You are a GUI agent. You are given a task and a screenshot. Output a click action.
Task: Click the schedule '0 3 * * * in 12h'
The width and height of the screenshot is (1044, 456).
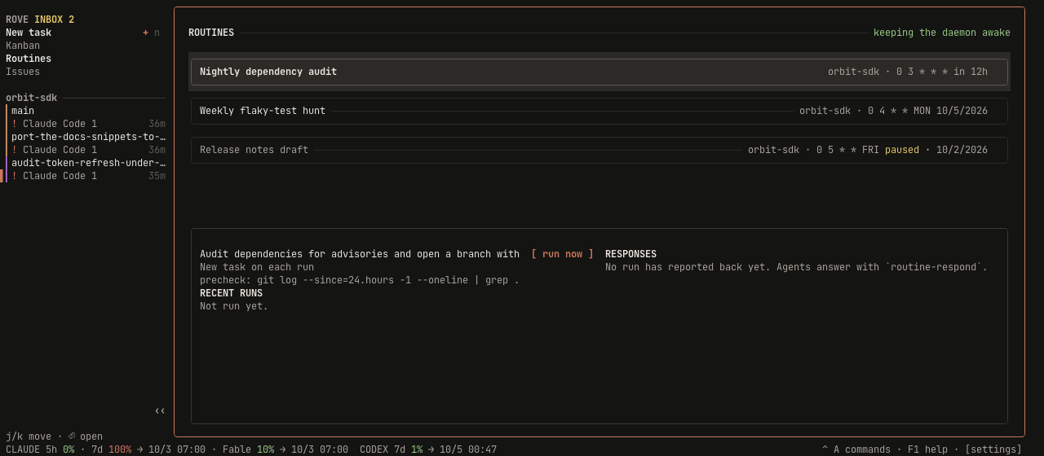(942, 72)
